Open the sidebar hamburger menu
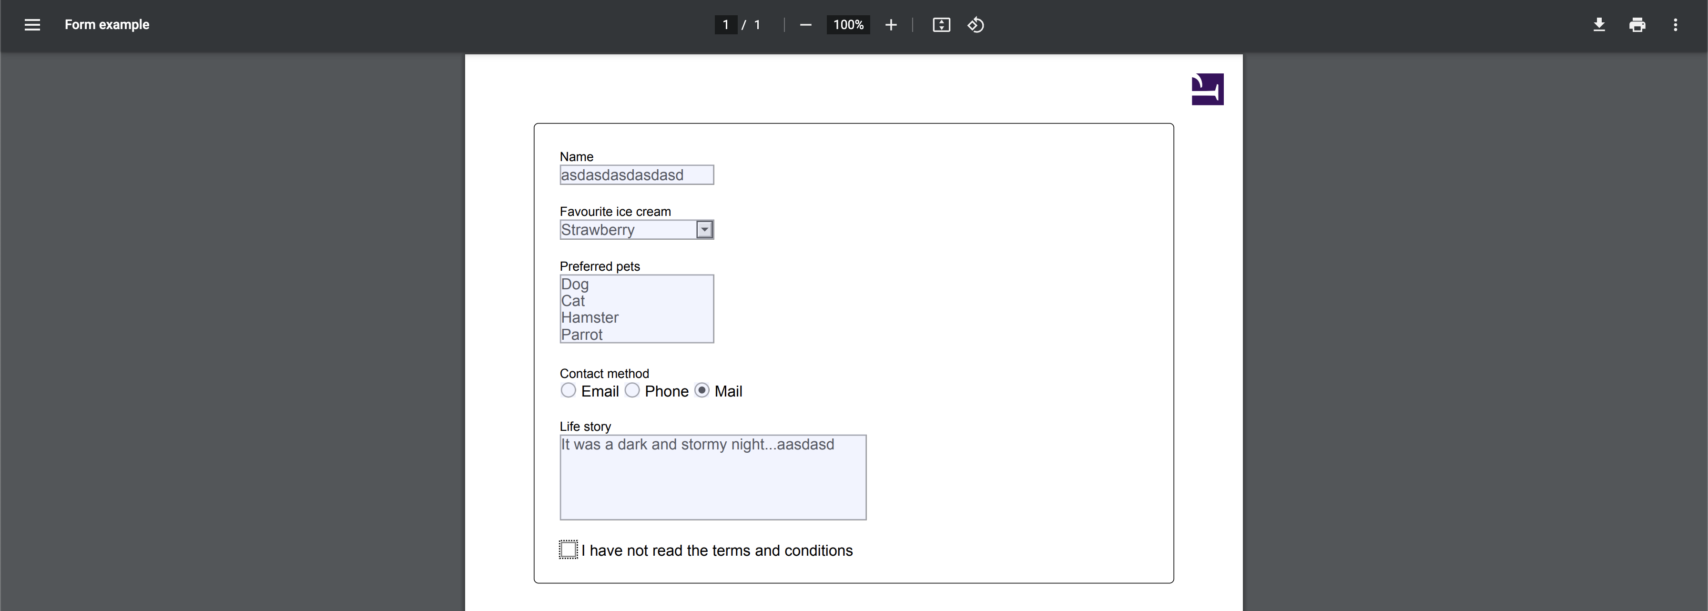Screen dimensions: 1708x611 point(32,25)
